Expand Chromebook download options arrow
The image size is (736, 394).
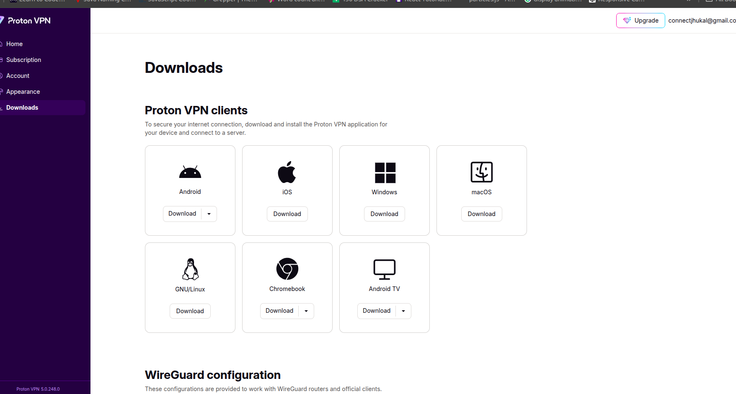coord(306,311)
